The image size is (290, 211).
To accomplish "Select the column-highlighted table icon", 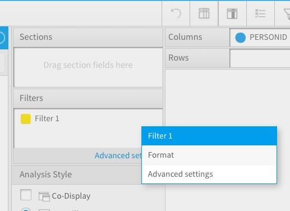I will point(232,13).
